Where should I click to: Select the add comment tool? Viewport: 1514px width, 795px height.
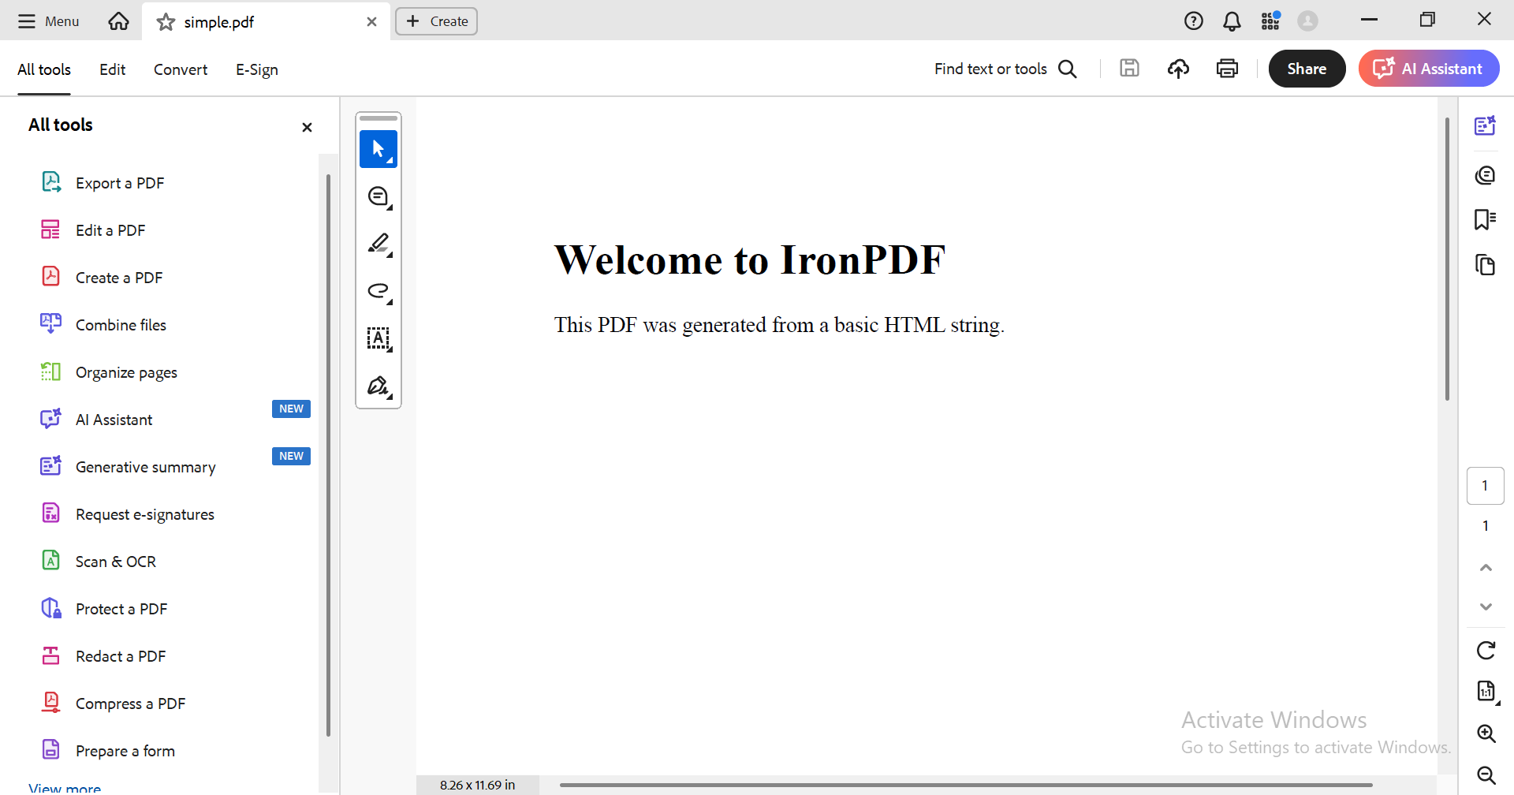tap(378, 196)
